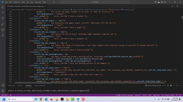Click the Run Python File play button
This screenshot has height=102, width=183.
click(x=172, y=6)
